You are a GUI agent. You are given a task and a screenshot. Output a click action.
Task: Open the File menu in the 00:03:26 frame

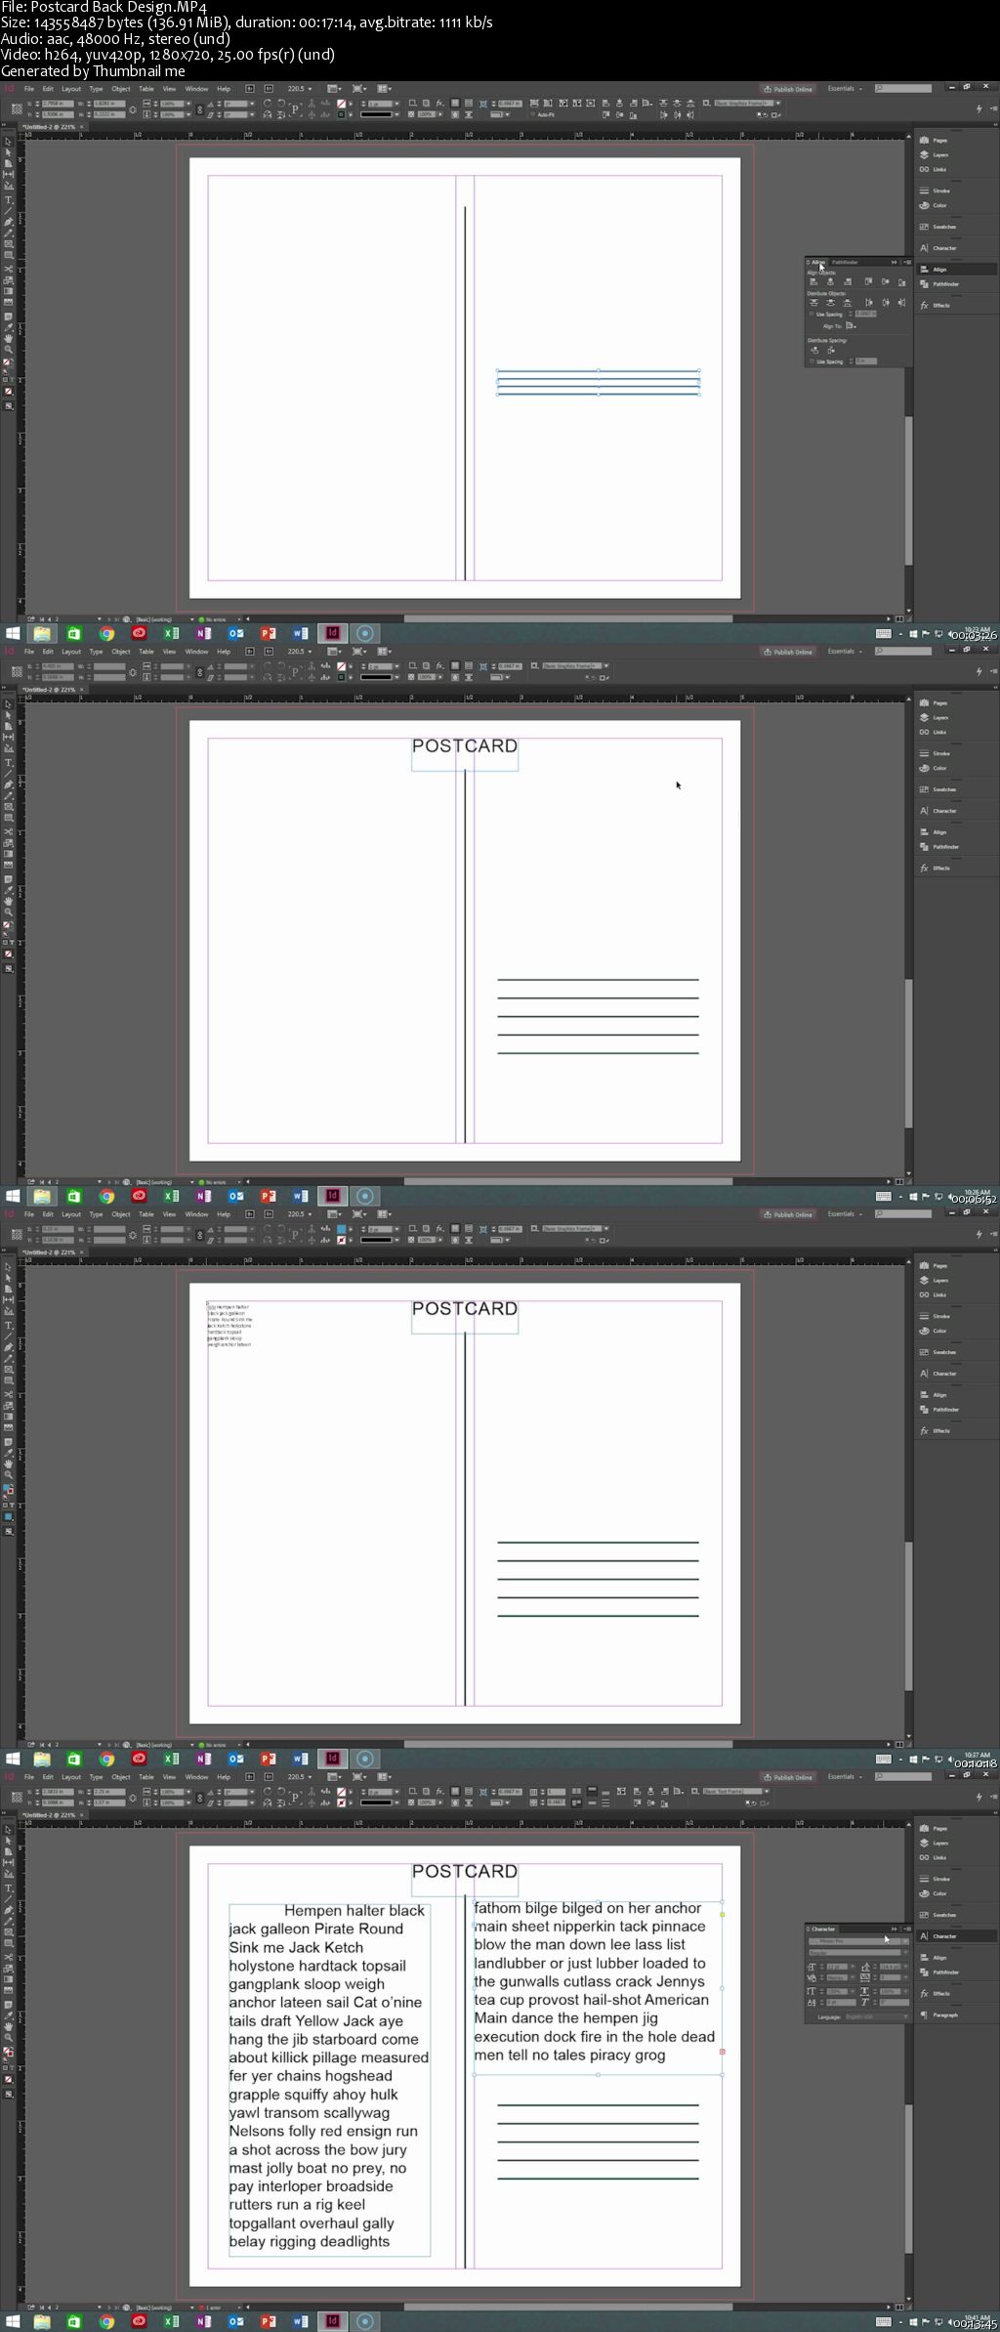pos(29,89)
